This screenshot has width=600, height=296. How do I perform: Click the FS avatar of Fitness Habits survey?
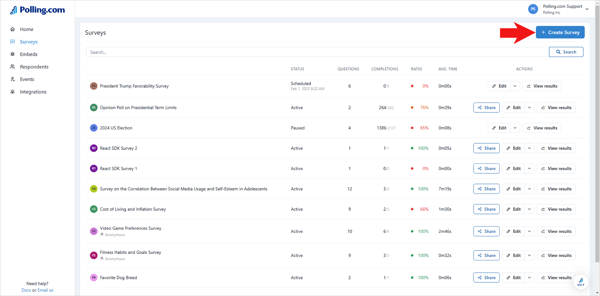[x=94, y=255]
